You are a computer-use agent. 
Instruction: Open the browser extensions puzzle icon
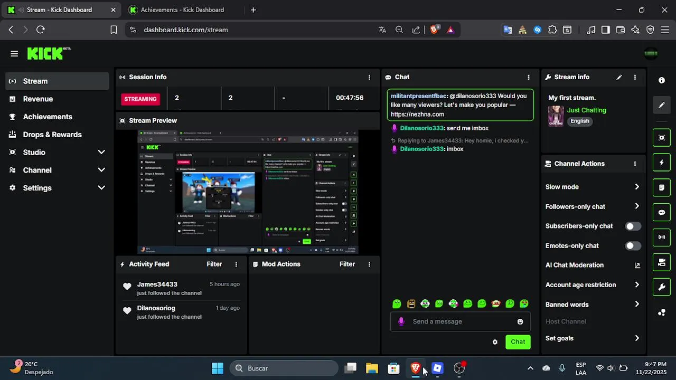click(x=552, y=30)
